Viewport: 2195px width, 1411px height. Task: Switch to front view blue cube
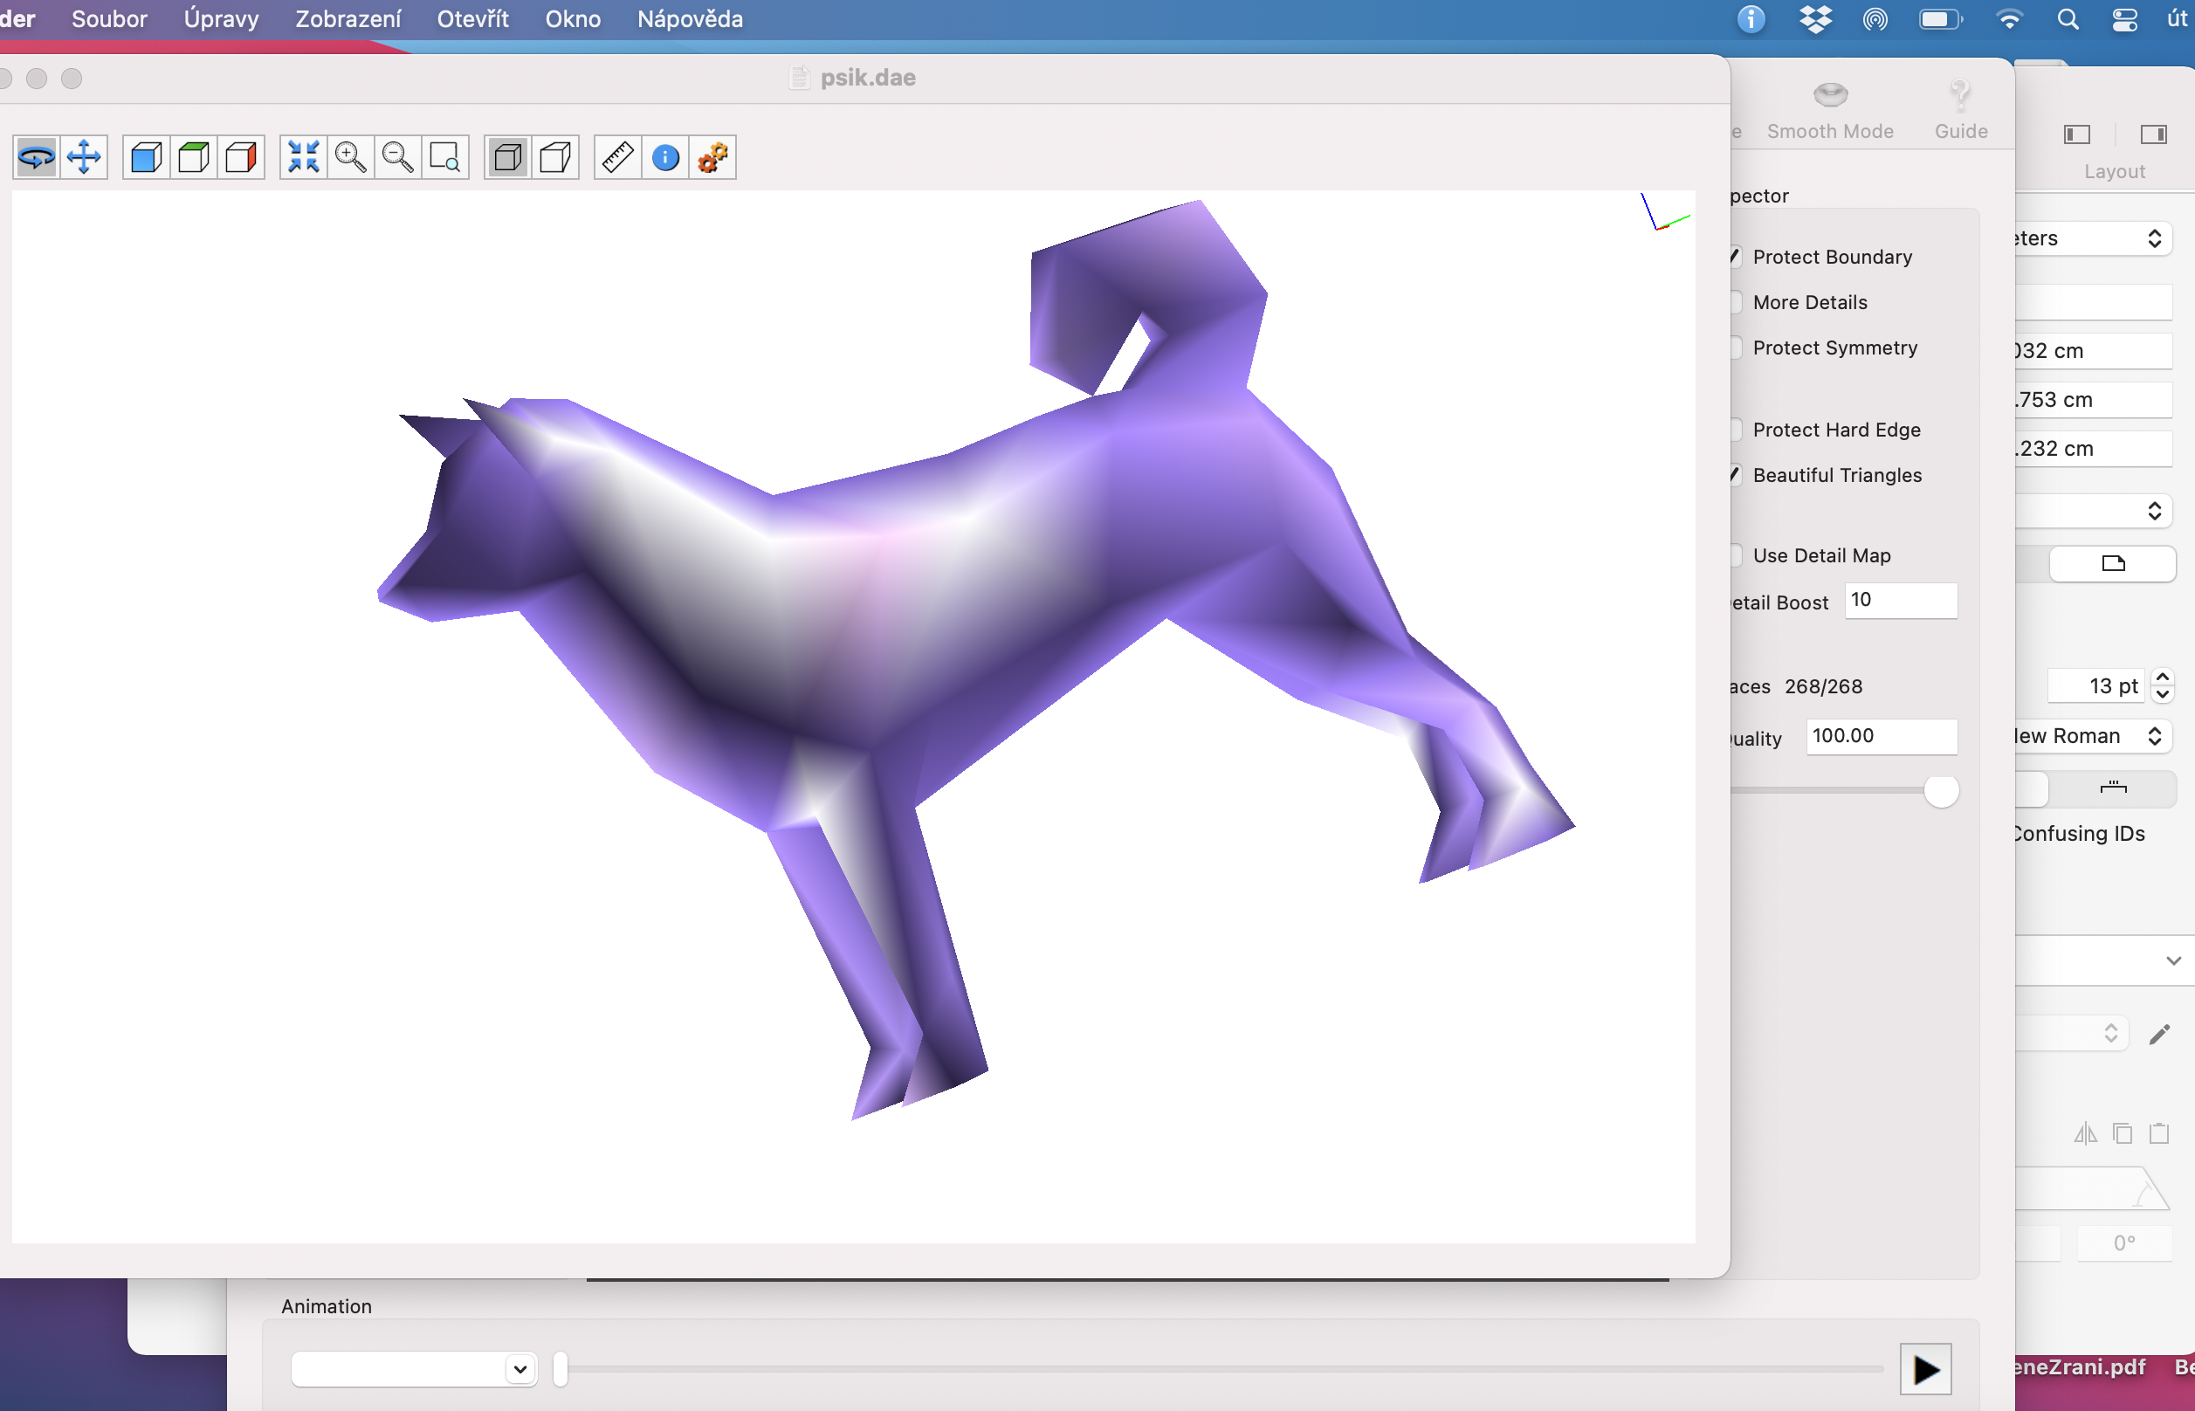click(147, 157)
